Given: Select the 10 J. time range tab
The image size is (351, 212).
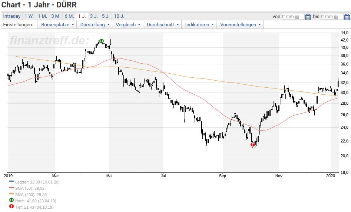Looking at the screenshot, I should click(119, 16).
